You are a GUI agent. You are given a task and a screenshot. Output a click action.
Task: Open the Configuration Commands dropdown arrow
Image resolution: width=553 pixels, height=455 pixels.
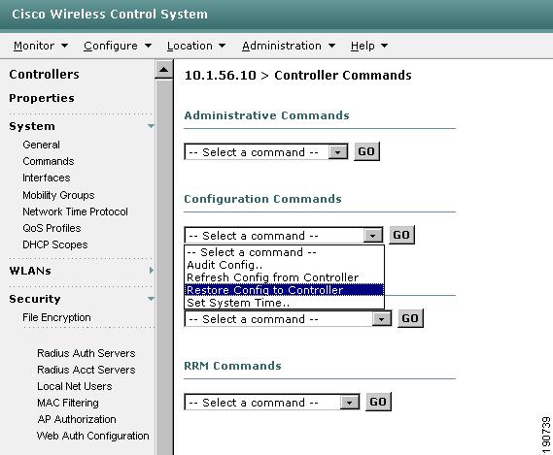373,236
